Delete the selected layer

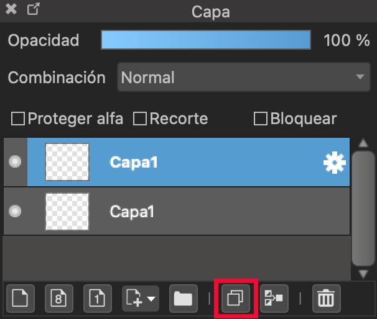[x=326, y=299]
